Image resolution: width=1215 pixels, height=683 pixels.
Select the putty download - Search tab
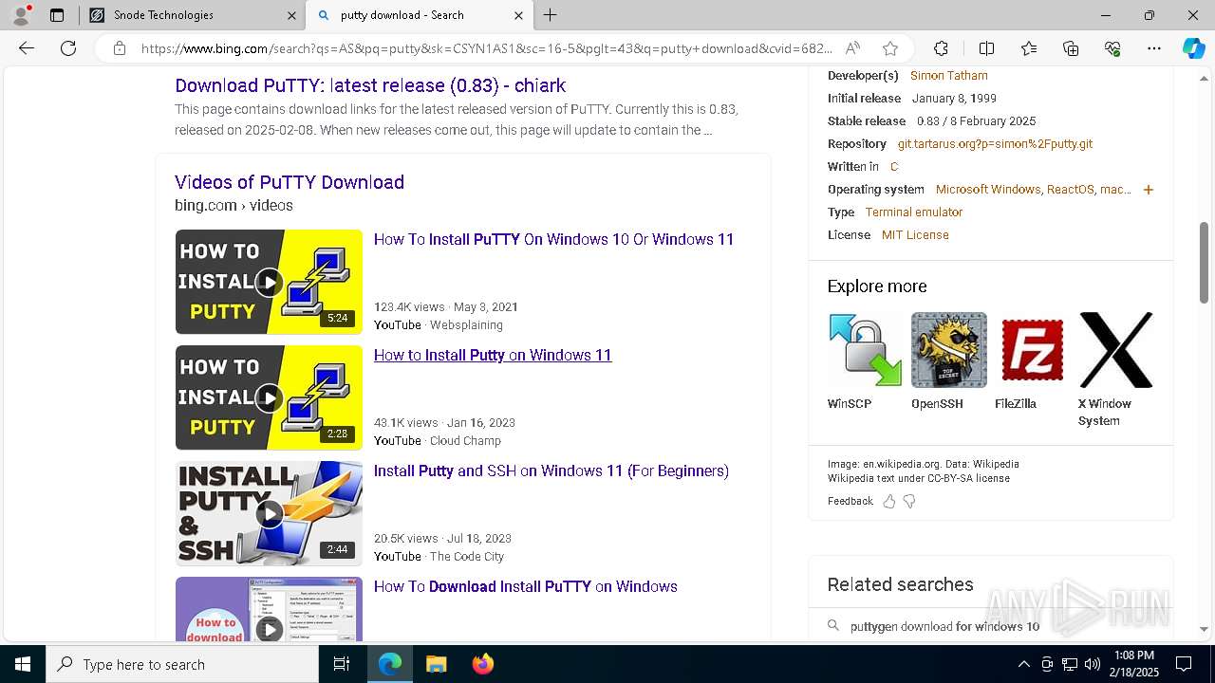click(x=420, y=15)
